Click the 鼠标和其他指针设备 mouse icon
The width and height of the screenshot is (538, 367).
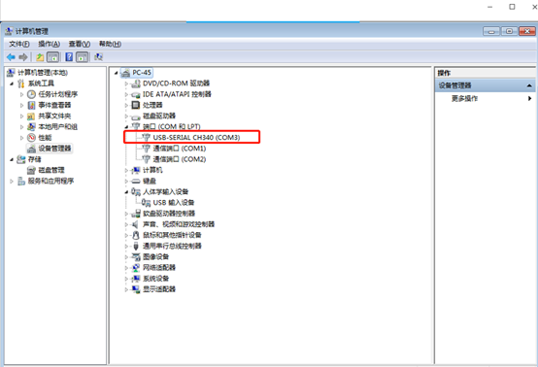(x=136, y=235)
